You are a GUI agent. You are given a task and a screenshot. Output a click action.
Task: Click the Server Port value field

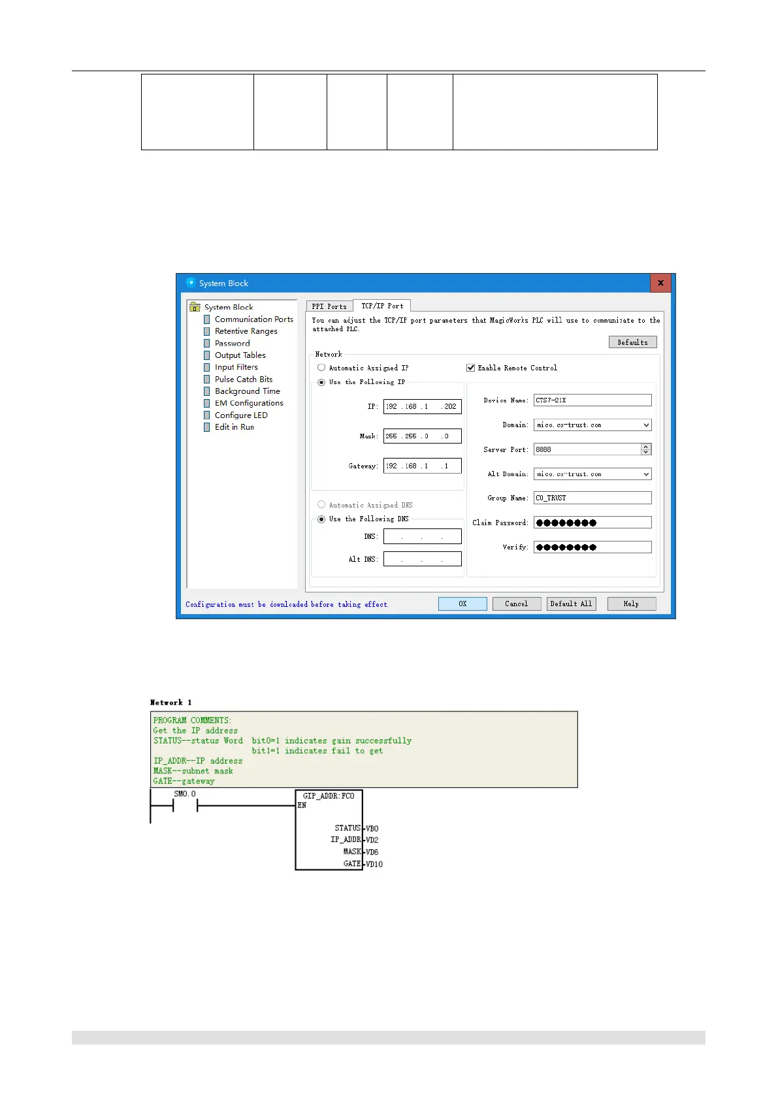(587, 449)
